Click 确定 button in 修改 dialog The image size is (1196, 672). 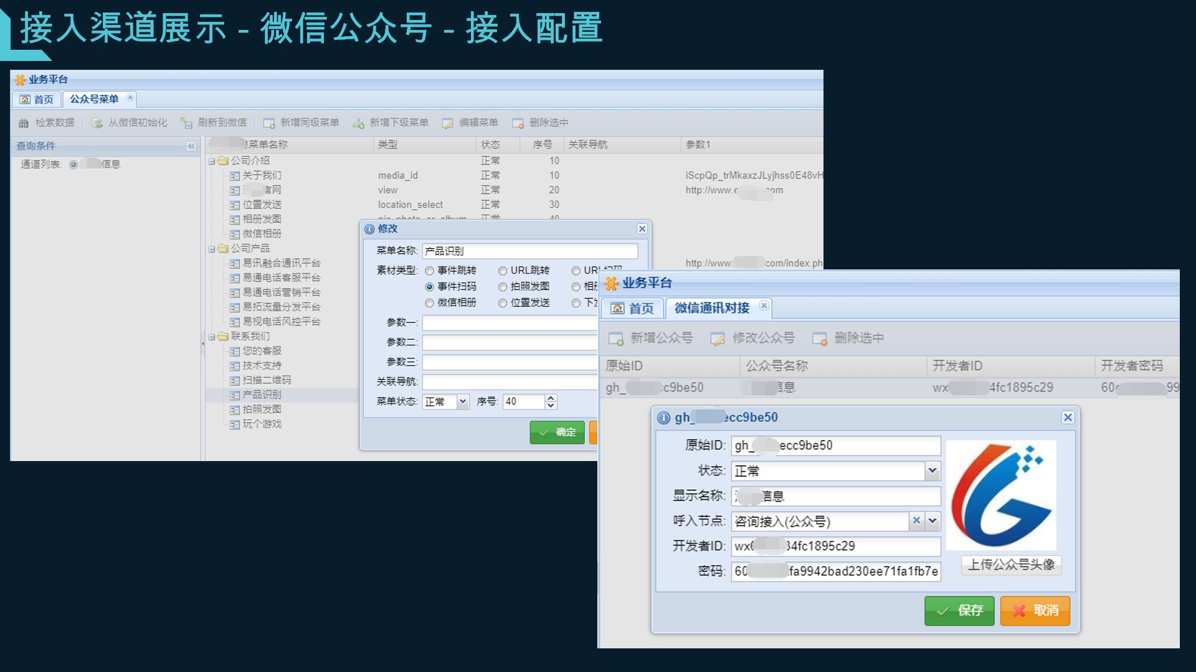(x=558, y=432)
